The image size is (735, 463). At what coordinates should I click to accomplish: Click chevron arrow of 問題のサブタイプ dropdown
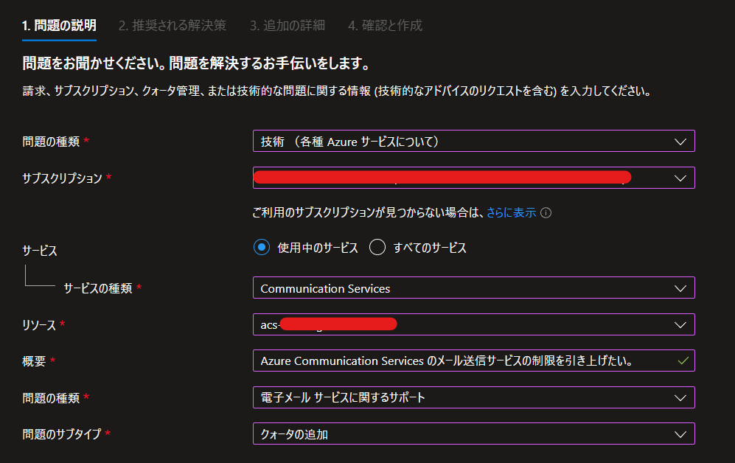tap(680, 434)
